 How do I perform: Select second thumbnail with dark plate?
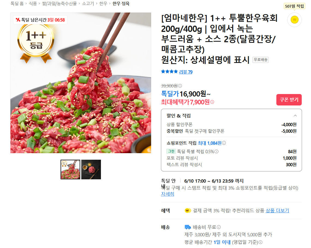coord(91,170)
